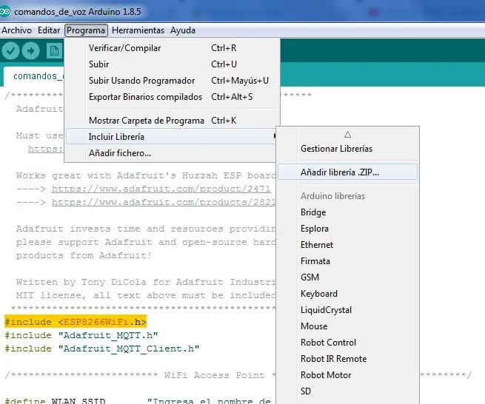485x404 pixels.
Task: Choose Exportar Binarios compilados
Action: (x=172, y=97)
